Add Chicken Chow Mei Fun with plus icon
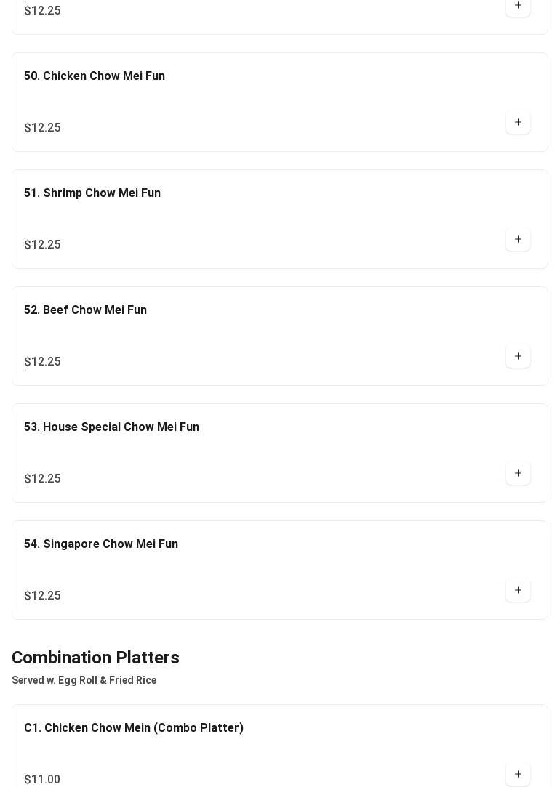 pos(518,123)
